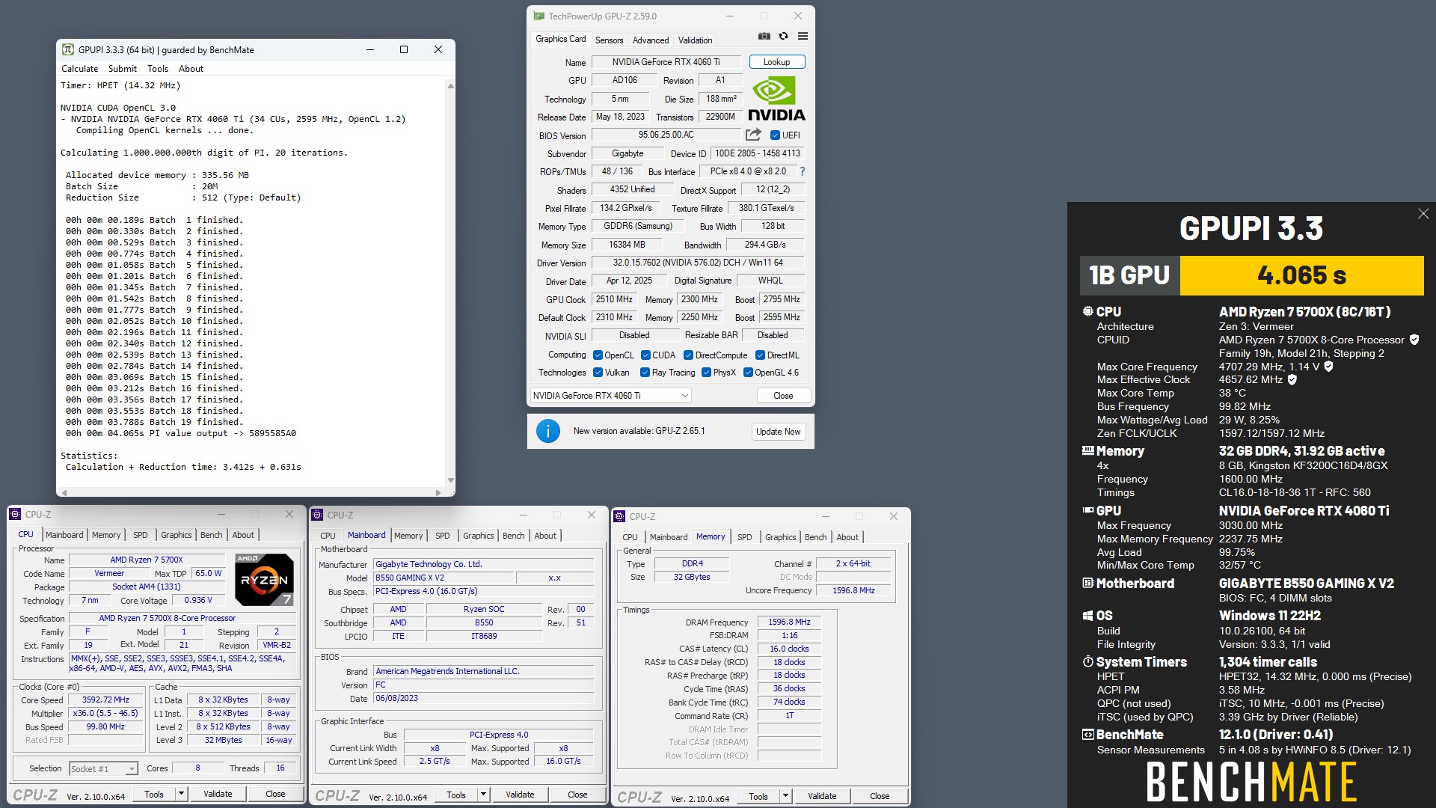1436x808 pixels.
Task: Click the CPU chip icon in BenchMate panel
Action: [1088, 311]
